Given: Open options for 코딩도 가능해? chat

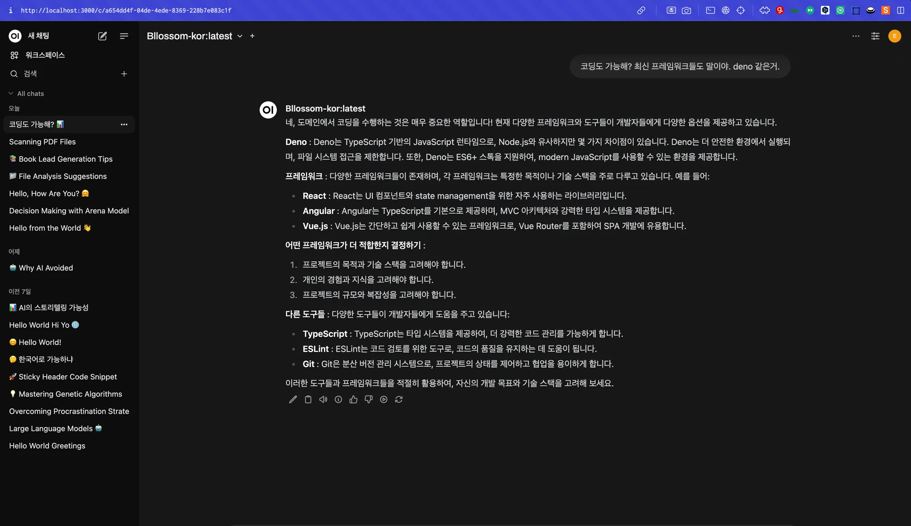Looking at the screenshot, I should 124,124.
